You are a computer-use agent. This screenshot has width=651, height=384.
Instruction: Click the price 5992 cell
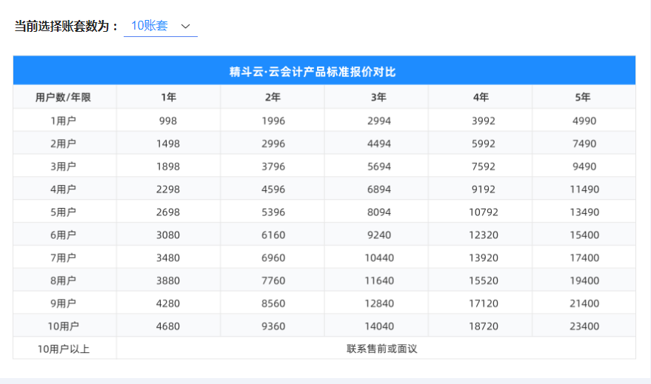point(481,143)
